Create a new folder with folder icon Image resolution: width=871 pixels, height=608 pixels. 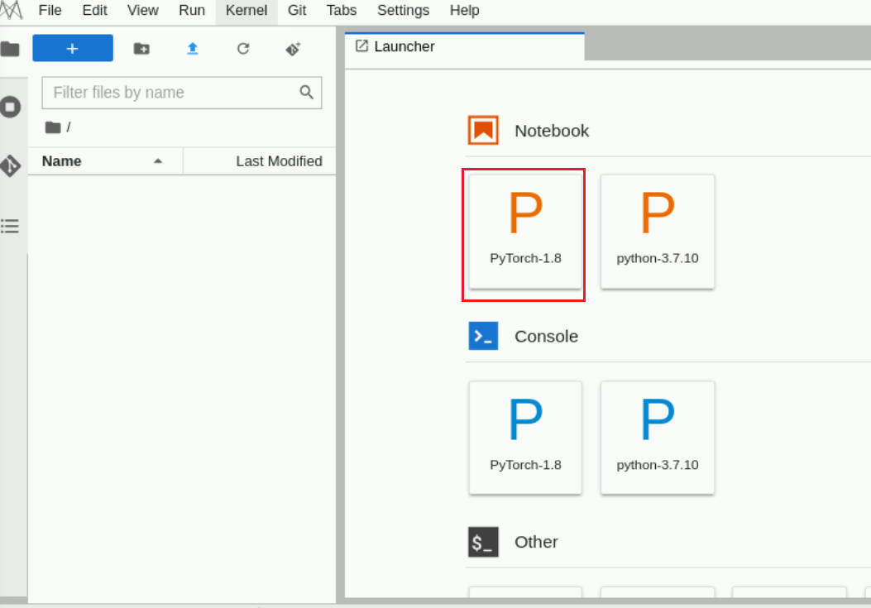coord(141,49)
